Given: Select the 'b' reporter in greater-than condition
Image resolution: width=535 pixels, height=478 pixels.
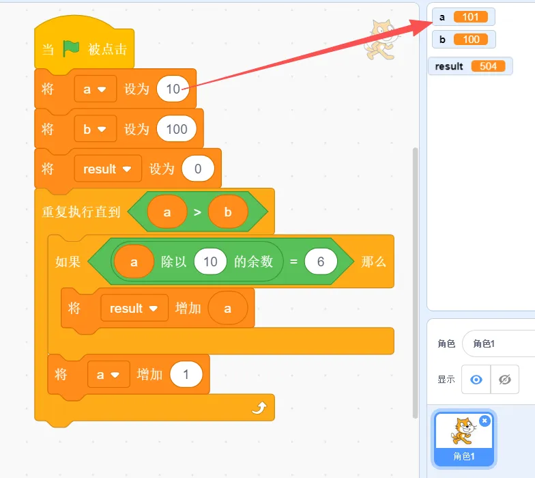Looking at the screenshot, I should (x=228, y=212).
